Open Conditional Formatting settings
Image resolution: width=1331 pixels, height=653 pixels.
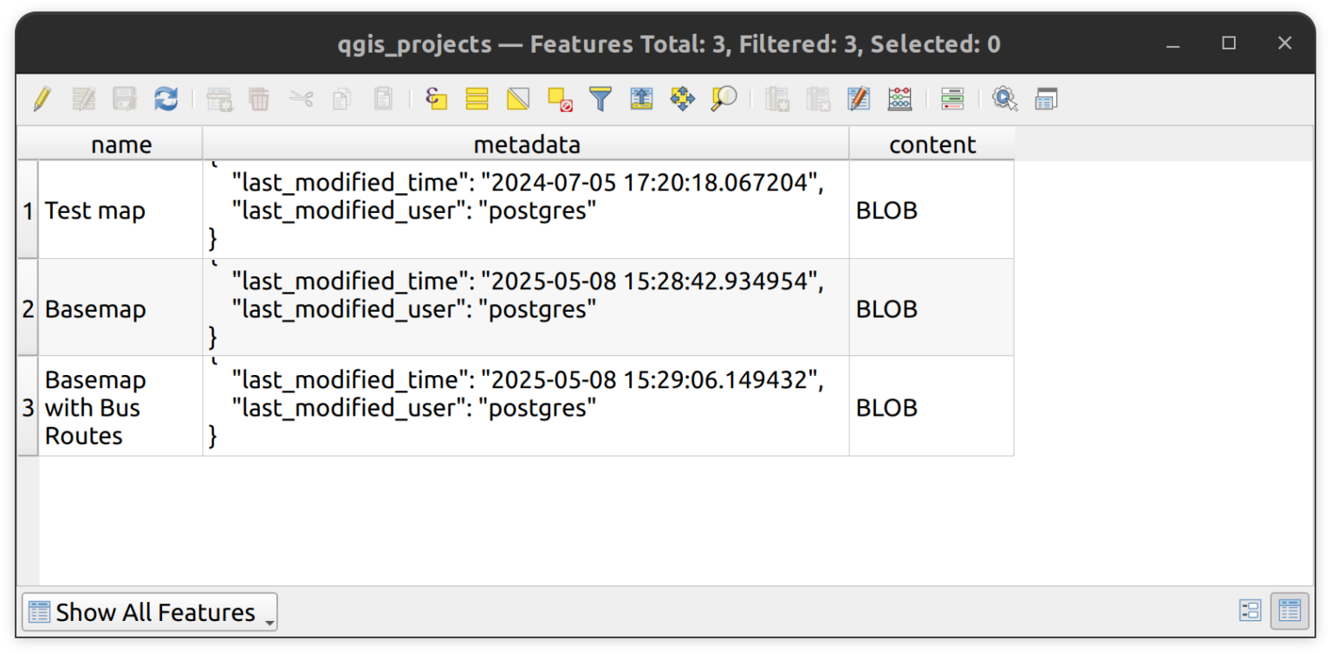(x=952, y=99)
